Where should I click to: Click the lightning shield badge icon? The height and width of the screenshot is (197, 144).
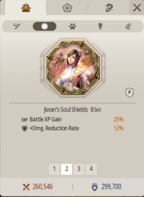(129, 93)
